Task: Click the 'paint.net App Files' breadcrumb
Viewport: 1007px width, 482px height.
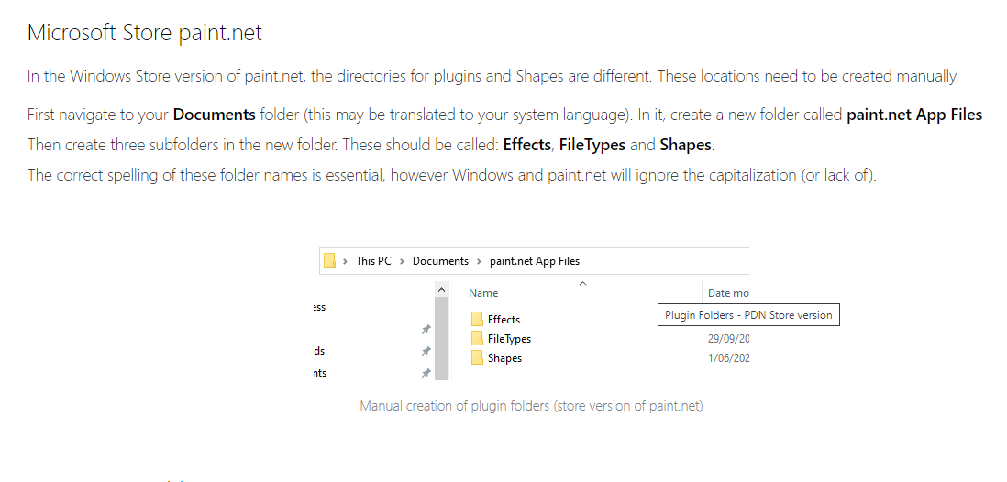Action: coord(534,261)
